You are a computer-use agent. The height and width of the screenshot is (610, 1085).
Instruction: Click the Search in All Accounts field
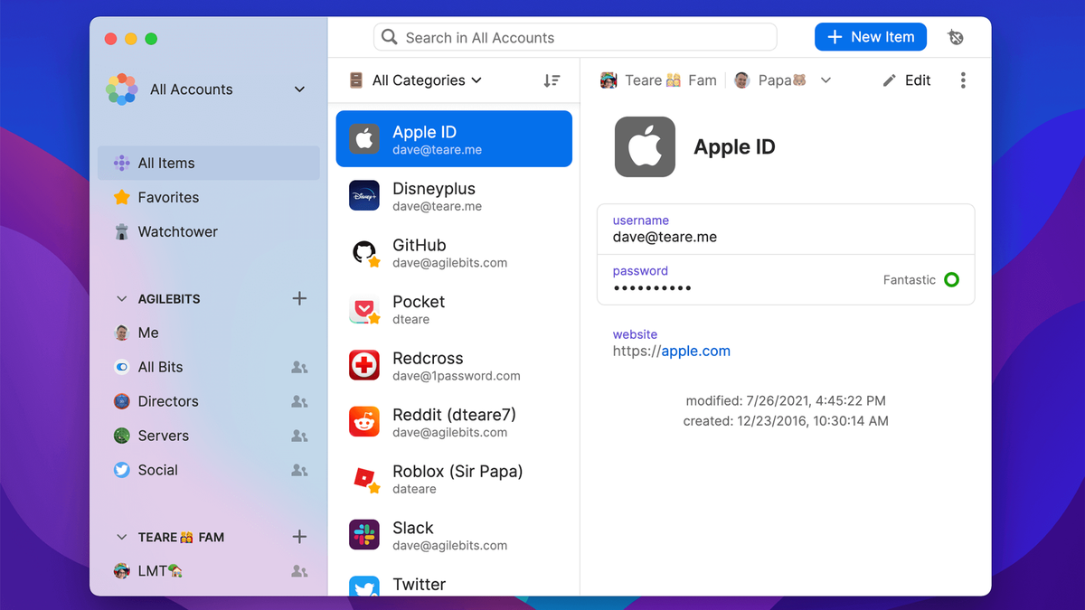pos(575,37)
